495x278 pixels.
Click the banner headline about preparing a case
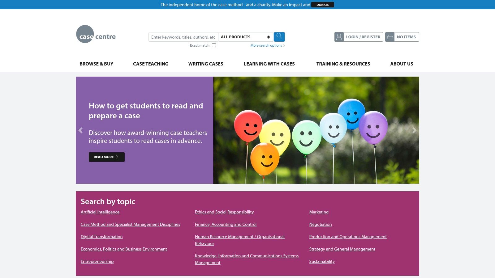click(146, 111)
